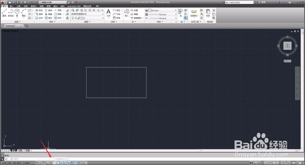Switch to layout tab 布局1
305x165 pixels.
(20, 150)
